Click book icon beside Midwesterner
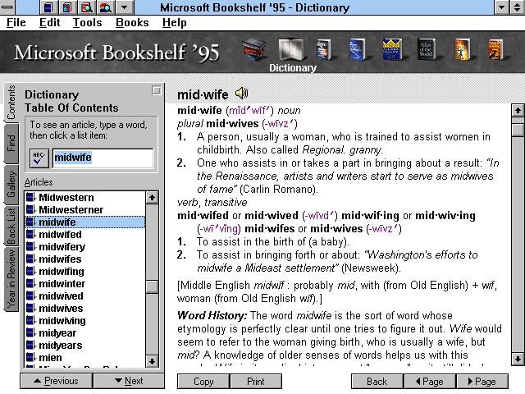 pos(30,209)
